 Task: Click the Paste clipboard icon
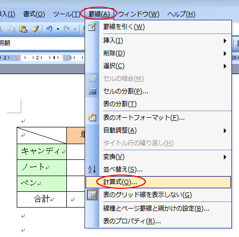tap(23, 29)
